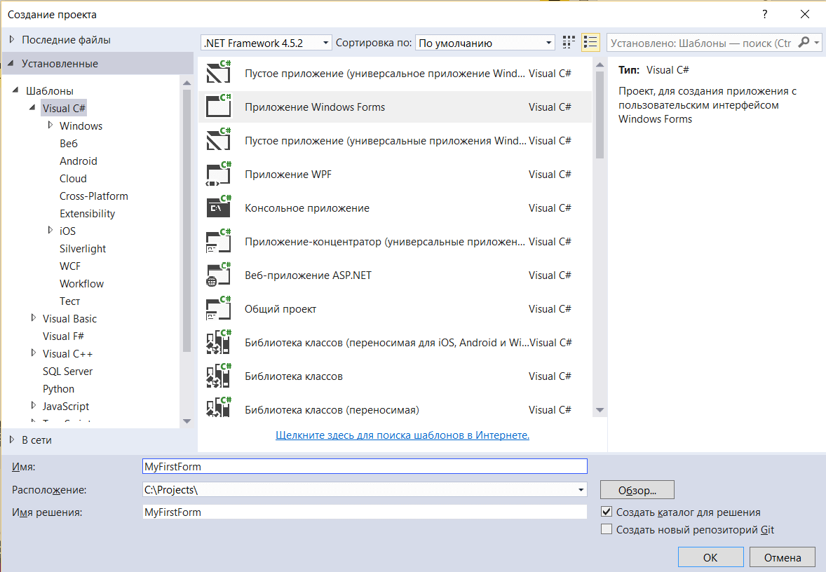Screen dimensions: 826x572
Task: Expand the Visual C++ tree node
Action: [33, 353]
